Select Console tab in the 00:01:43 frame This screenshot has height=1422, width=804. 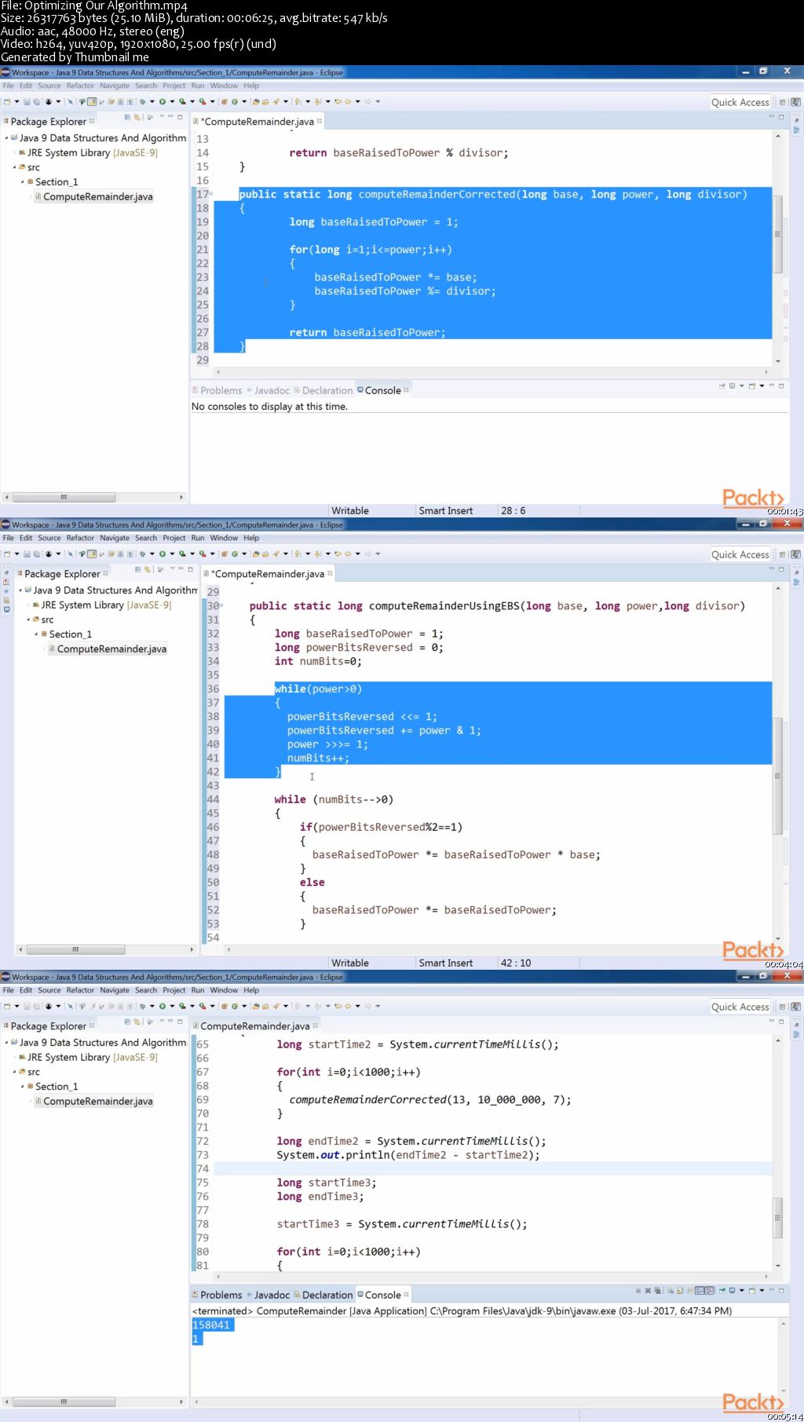pyautogui.click(x=382, y=391)
